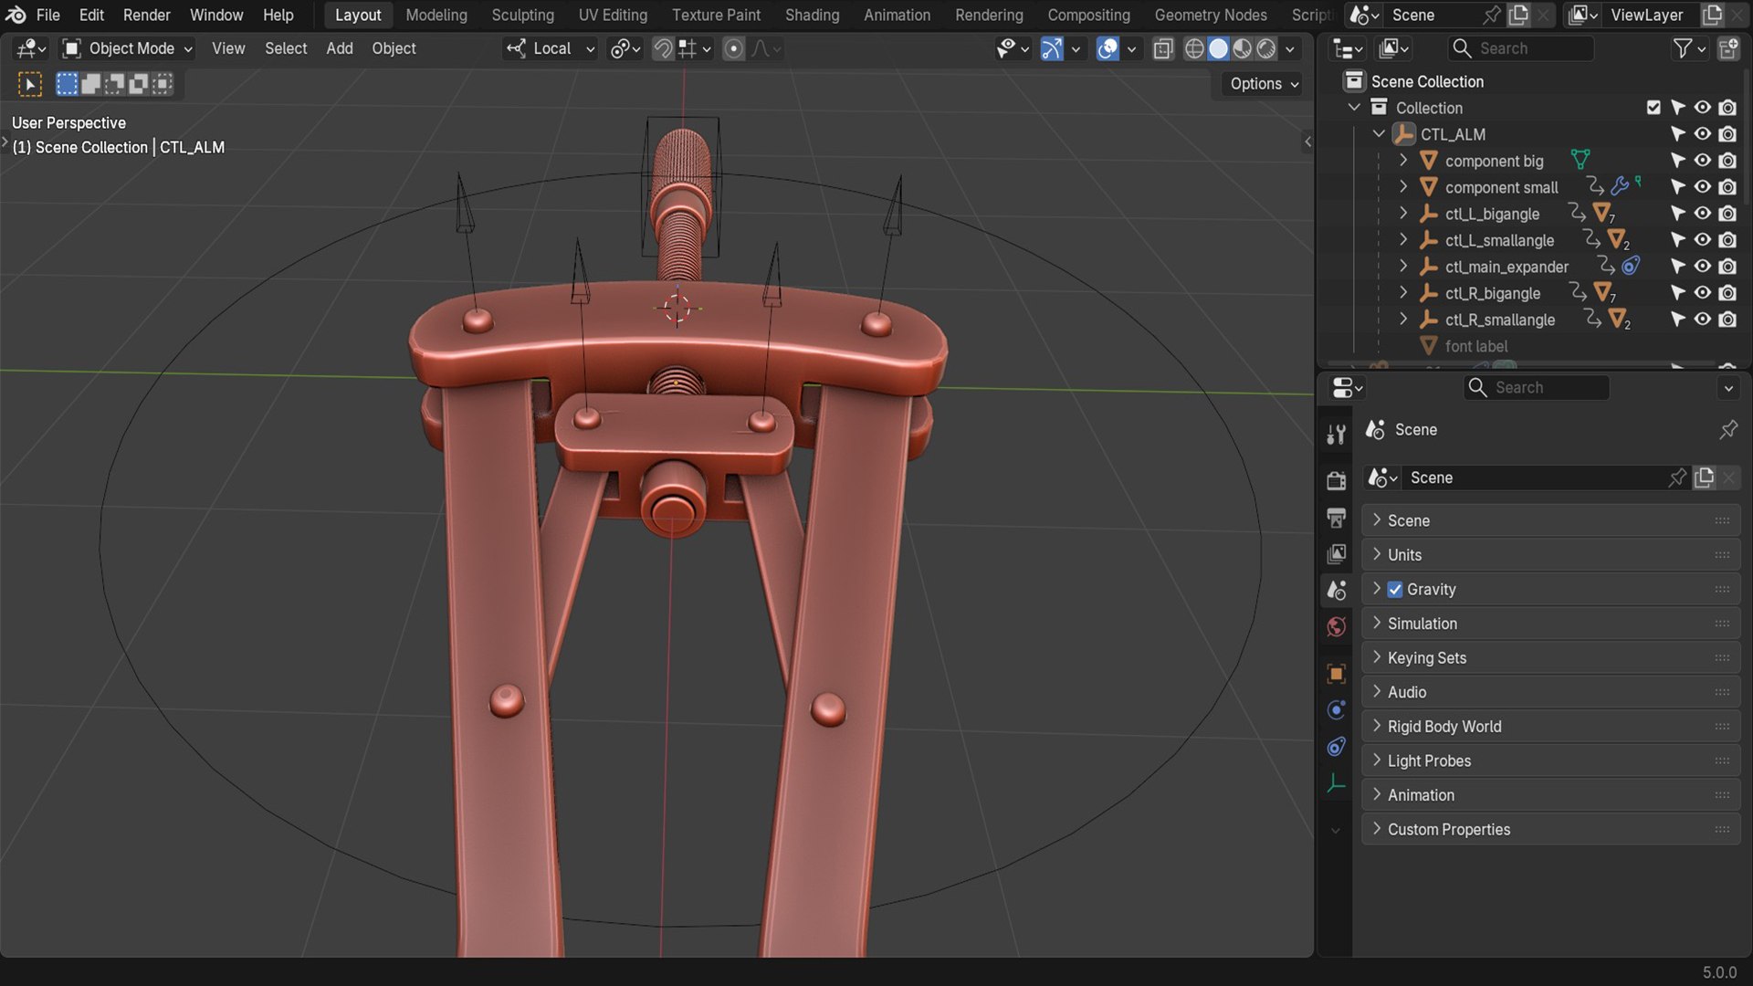The height and width of the screenshot is (986, 1753).
Task: Click the Blender logo icon
Action: (x=16, y=15)
